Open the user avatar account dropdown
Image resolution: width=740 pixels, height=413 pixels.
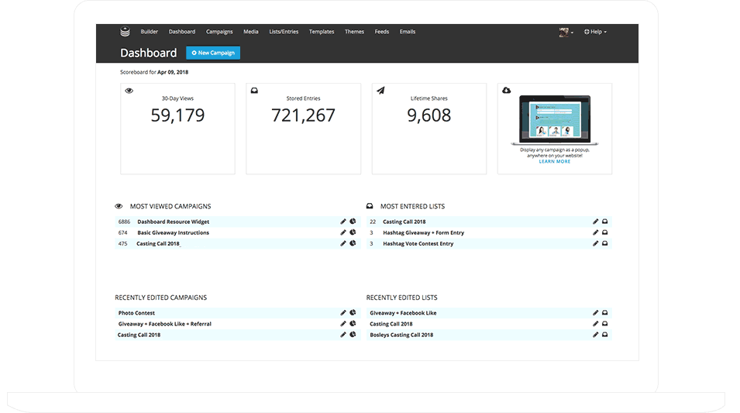click(566, 32)
